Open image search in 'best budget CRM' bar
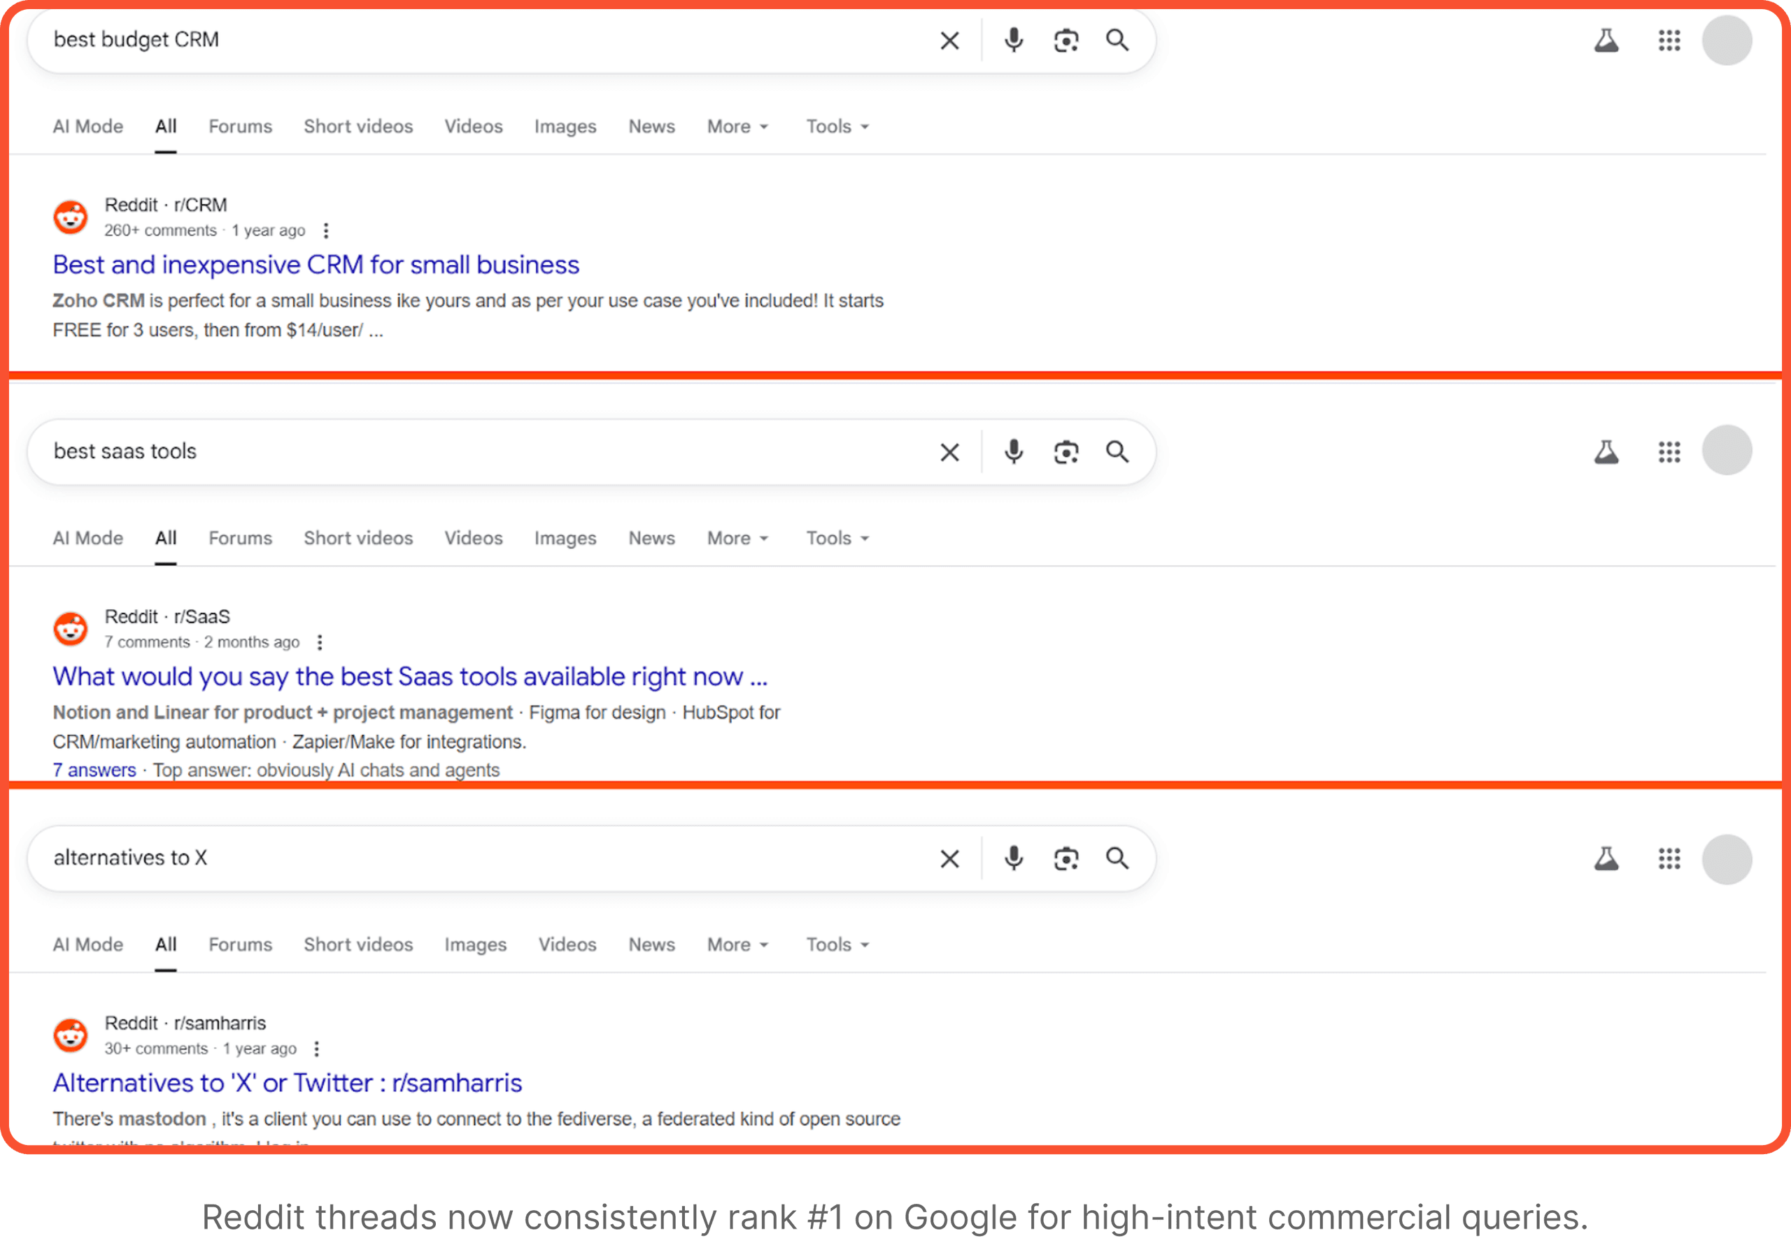Screen dimensions: 1791x1243 (1066, 41)
